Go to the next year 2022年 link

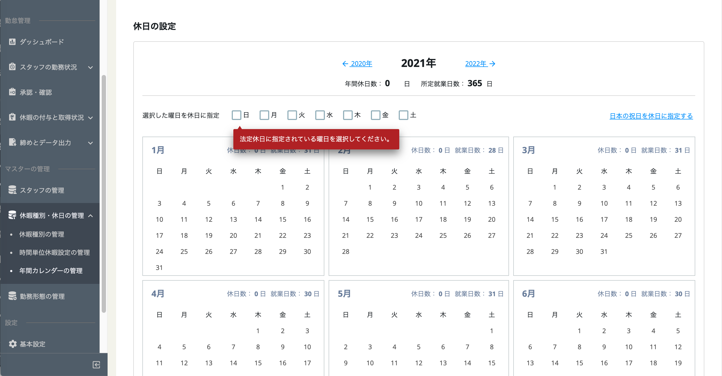tap(480, 64)
